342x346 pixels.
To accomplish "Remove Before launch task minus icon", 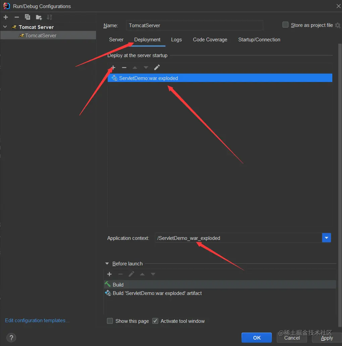I will point(120,274).
